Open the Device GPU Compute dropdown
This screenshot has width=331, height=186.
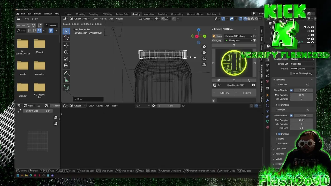point(302,68)
